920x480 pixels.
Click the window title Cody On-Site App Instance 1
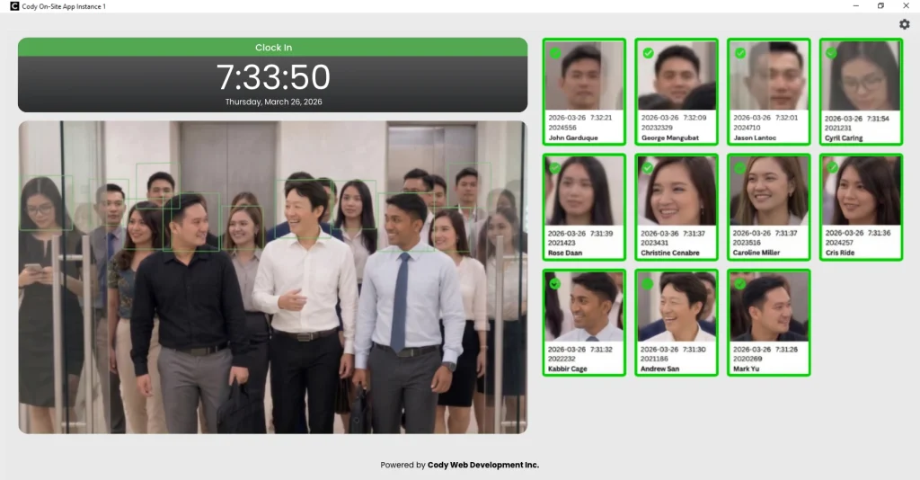click(x=64, y=6)
